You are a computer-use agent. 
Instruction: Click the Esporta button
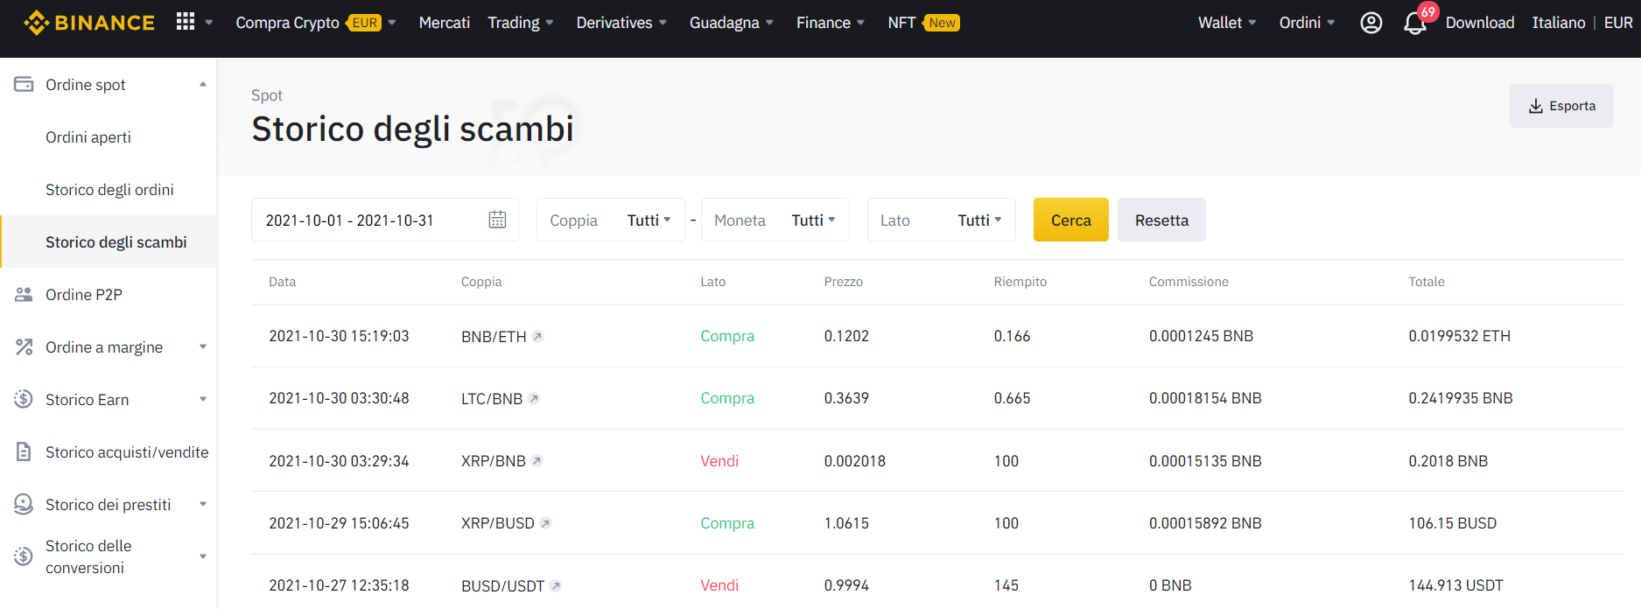[1560, 106]
